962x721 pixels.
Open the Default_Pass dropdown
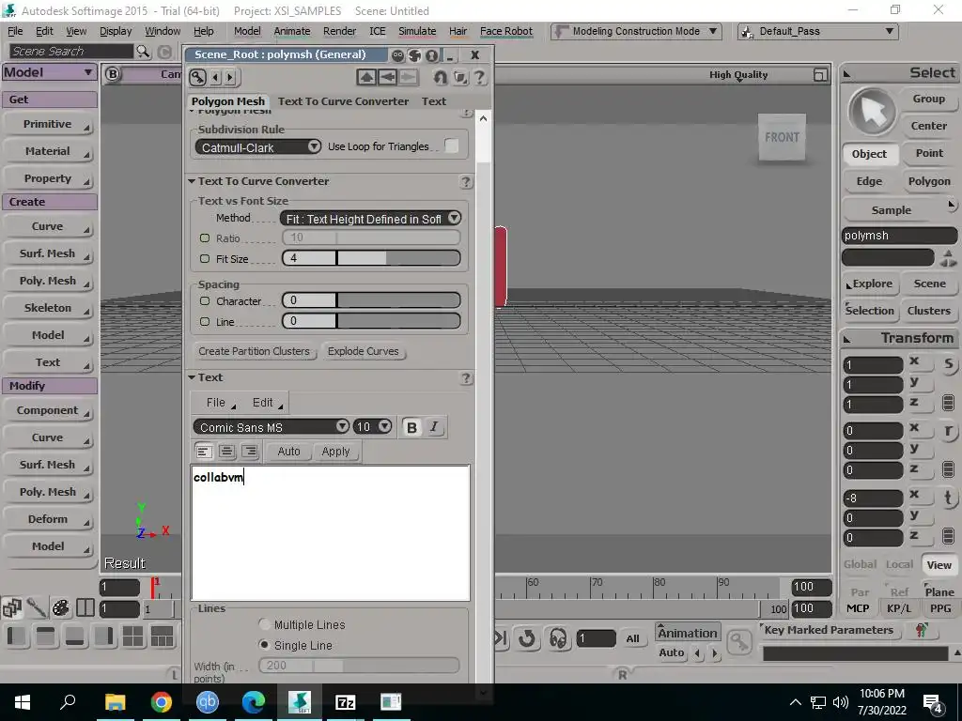pos(818,31)
